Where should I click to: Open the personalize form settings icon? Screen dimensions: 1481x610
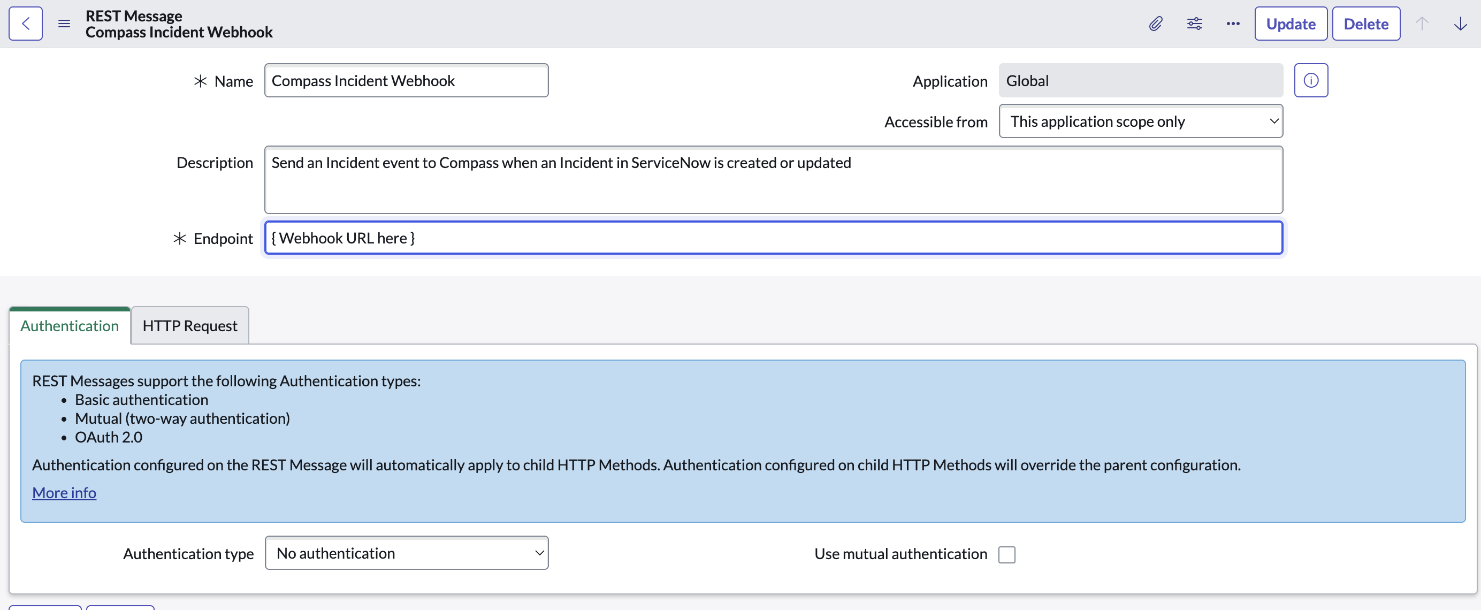pos(1194,23)
